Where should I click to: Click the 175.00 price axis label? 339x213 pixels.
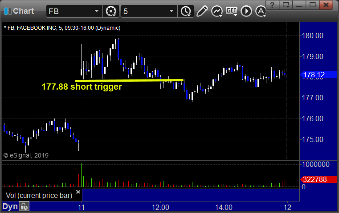(313, 139)
